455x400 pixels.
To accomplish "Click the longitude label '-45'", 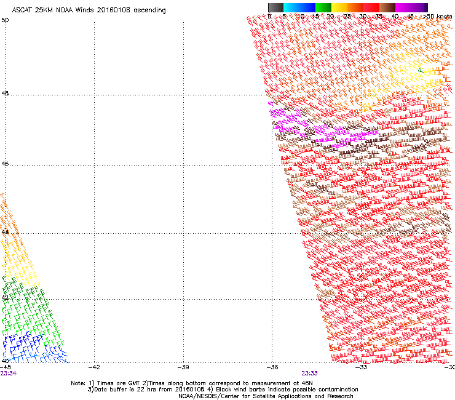I will tap(6, 367).
